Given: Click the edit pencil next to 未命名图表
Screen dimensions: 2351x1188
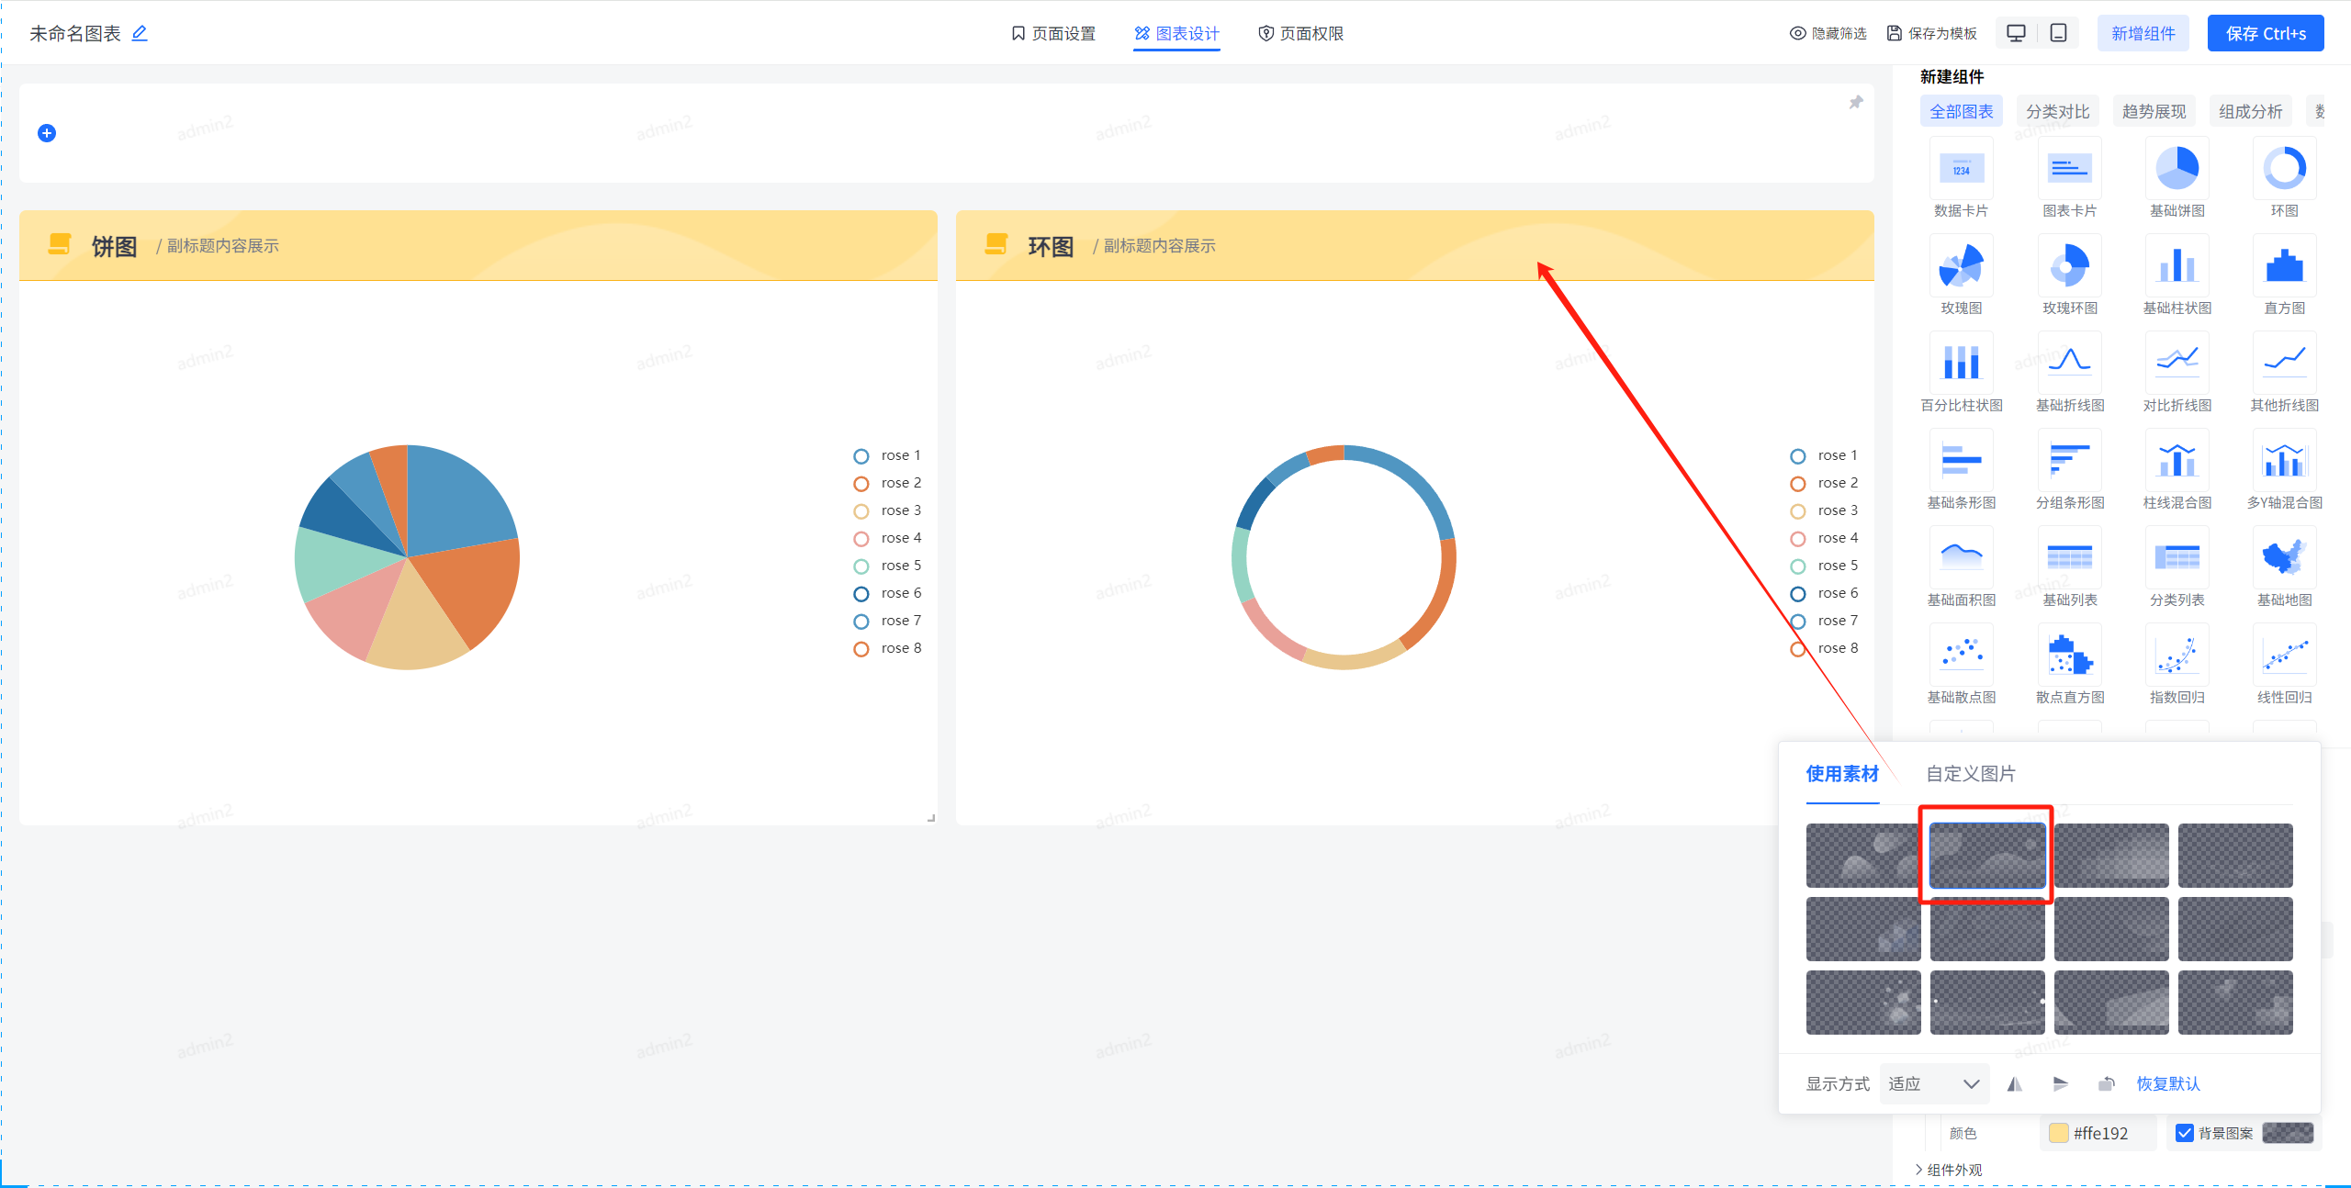Looking at the screenshot, I should coord(140,33).
